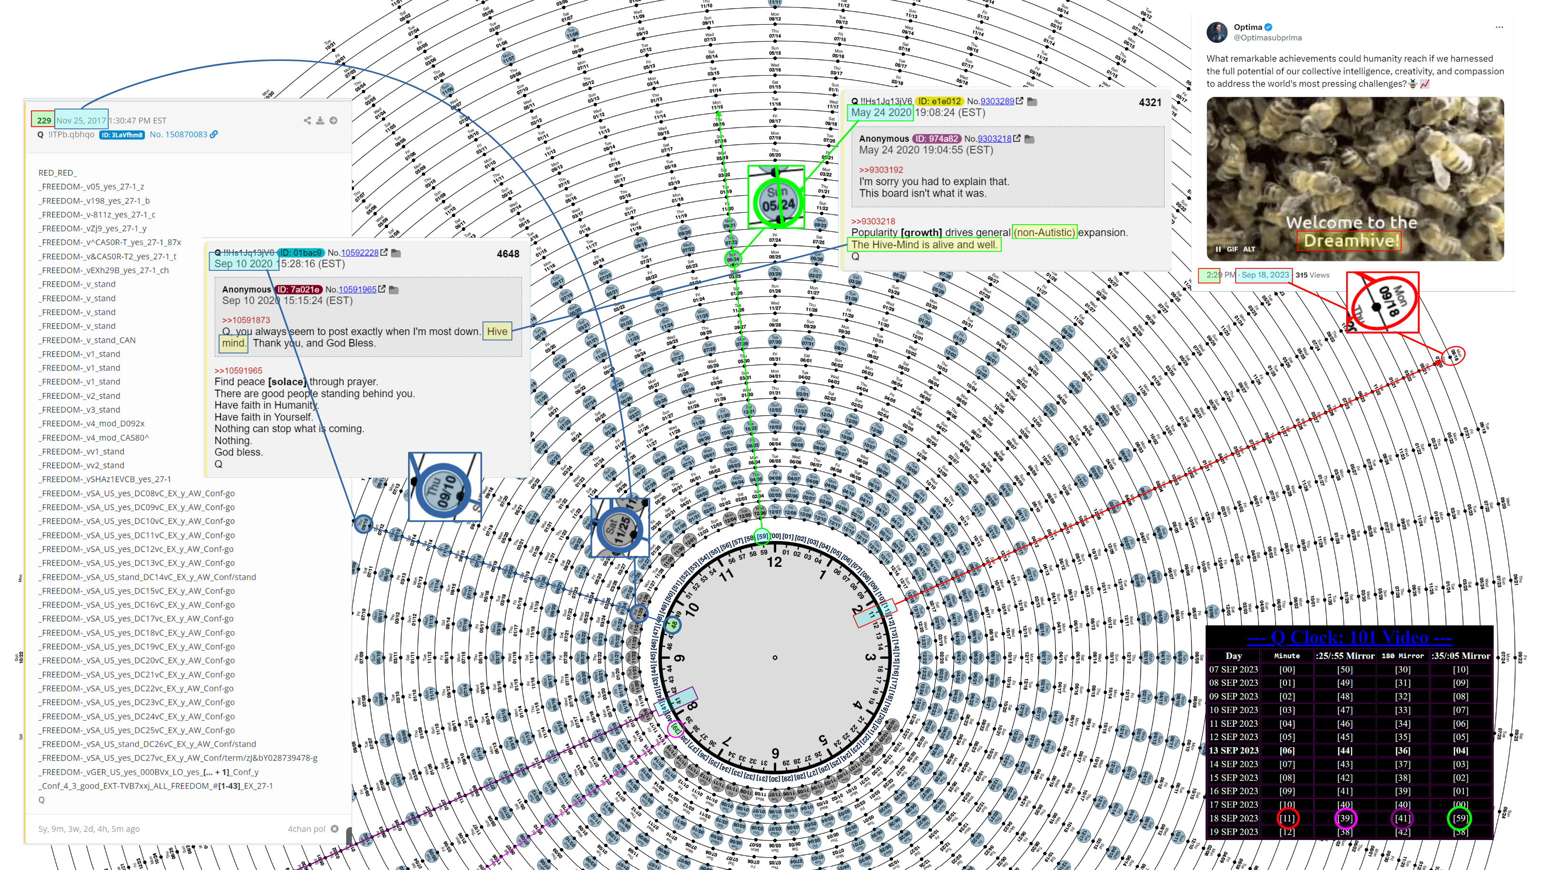Click Optima display name

1248,27
